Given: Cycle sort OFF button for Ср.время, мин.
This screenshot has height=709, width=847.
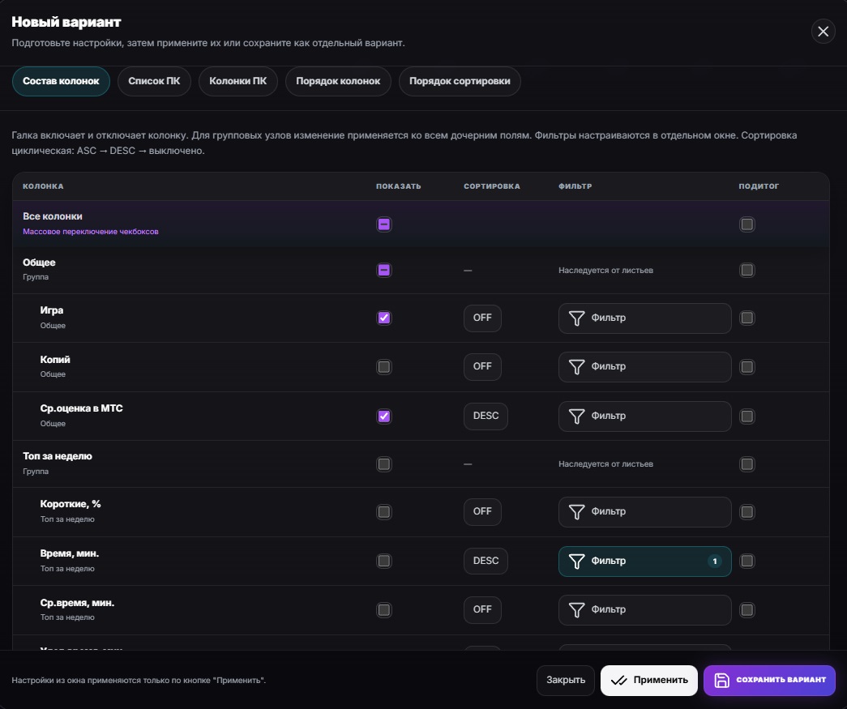Looking at the screenshot, I should pyautogui.click(x=482, y=609).
